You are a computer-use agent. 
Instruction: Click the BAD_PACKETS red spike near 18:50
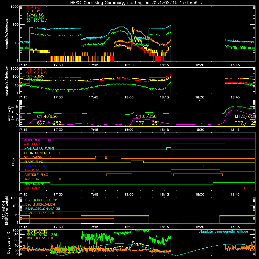[244, 188]
